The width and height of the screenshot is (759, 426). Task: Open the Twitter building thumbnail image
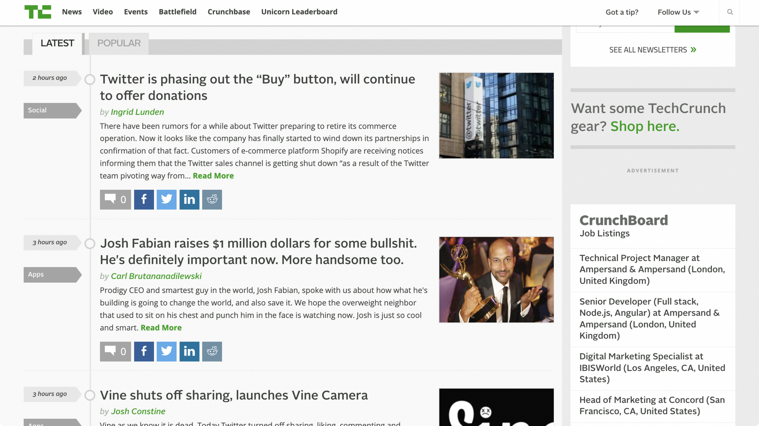pyautogui.click(x=496, y=115)
